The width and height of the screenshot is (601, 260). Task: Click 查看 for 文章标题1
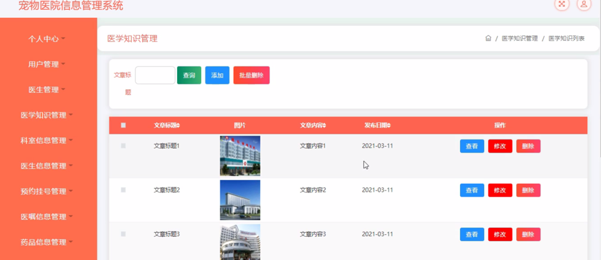[472, 146]
